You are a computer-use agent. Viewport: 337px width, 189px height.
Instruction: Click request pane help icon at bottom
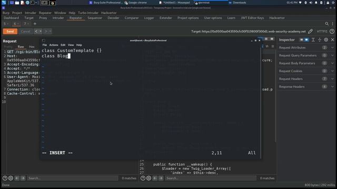(x=5, y=178)
